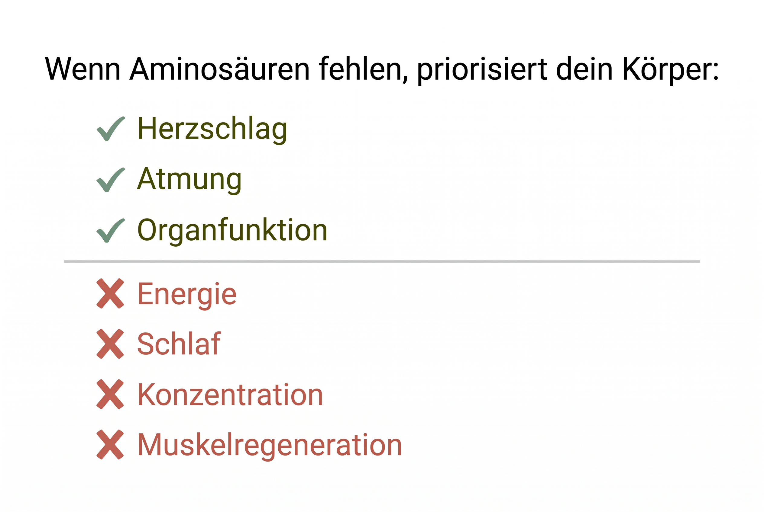Click the Organfunktion list entry

click(x=232, y=231)
